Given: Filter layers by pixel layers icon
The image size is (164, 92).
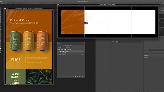Looking at the screenshot, I should [x=64, y=46].
